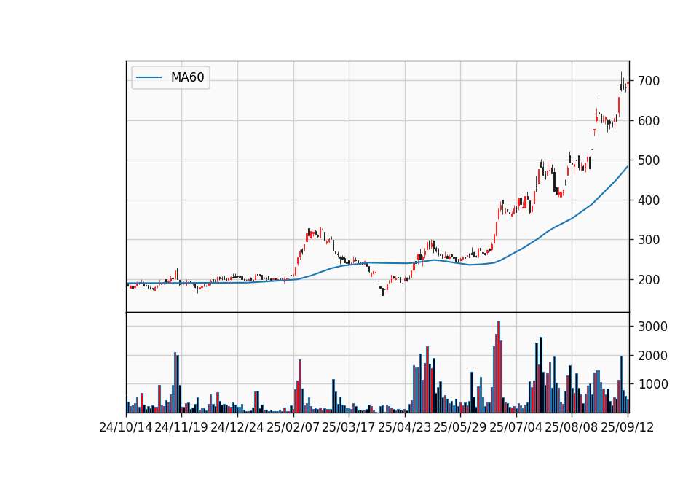
Task: Click the 500 price axis label
Action: [x=649, y=160]
